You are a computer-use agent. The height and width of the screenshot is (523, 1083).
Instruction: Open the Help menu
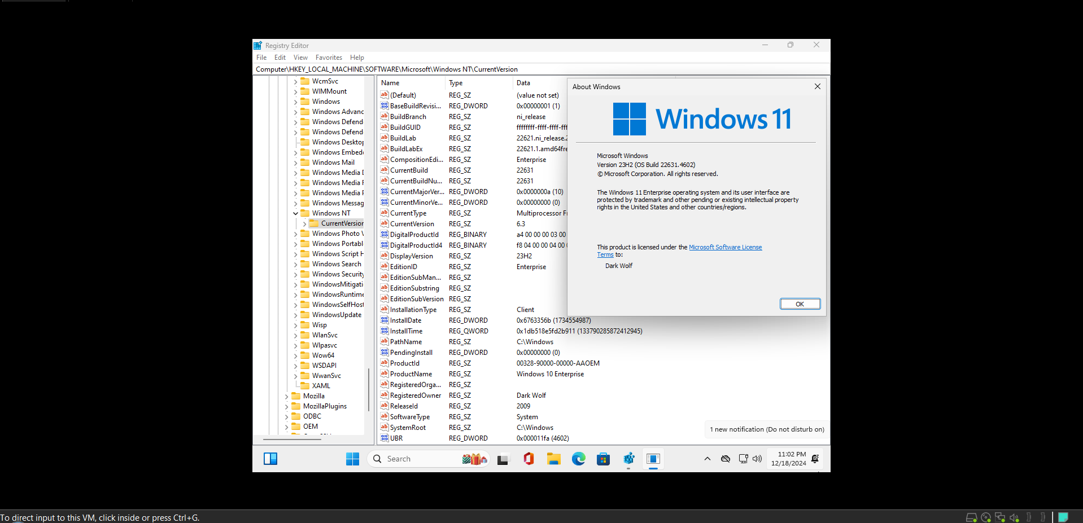point(357,58)
